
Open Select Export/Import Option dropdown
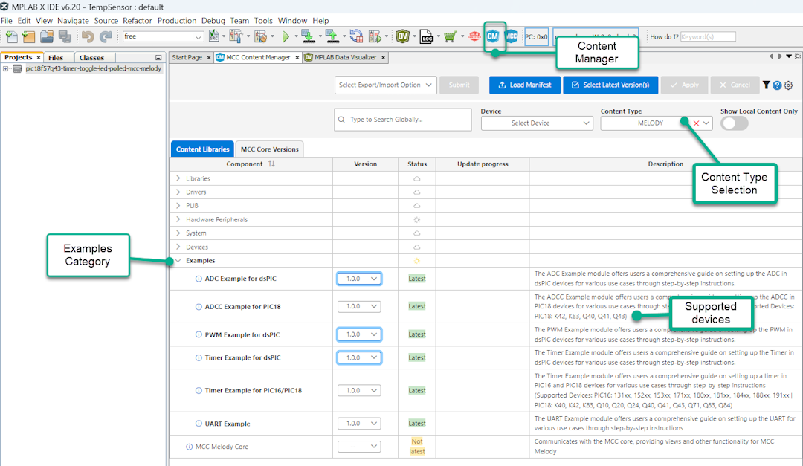[386, 85]
